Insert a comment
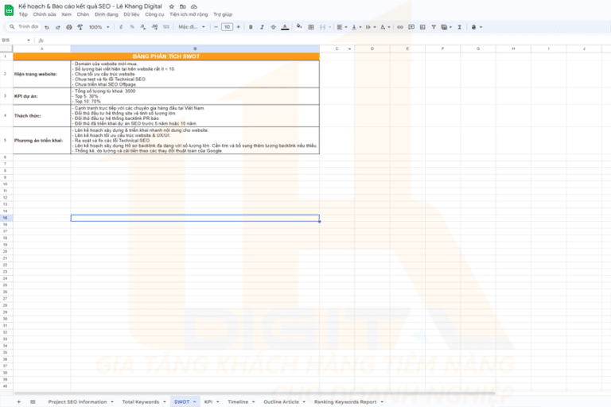The image size is (611, 407). tap(411, 27)
